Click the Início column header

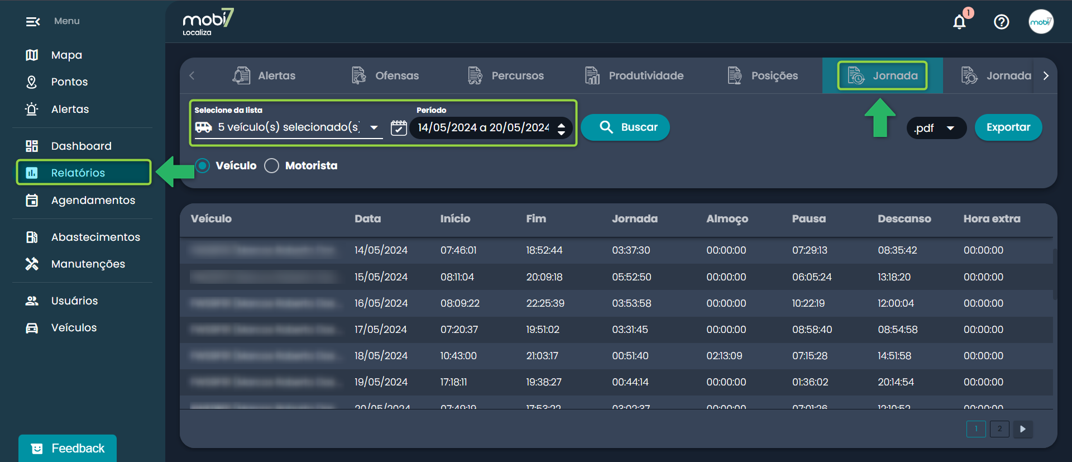point(455,219)
